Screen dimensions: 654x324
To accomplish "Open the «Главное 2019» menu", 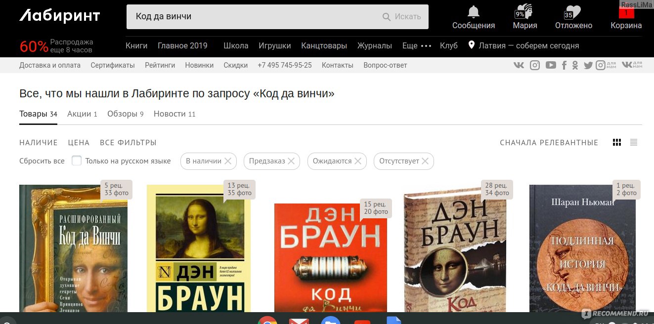I will [x=182, y=45].
